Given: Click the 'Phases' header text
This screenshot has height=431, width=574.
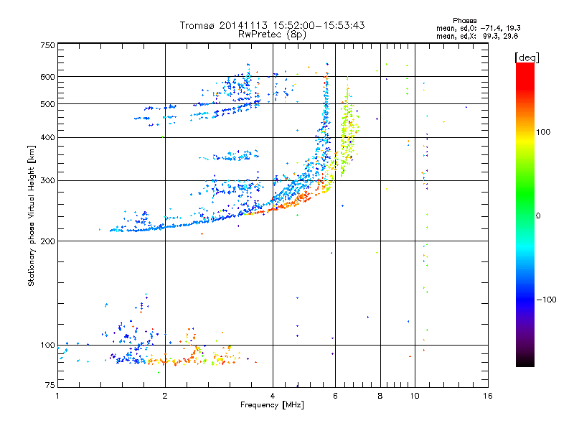Looking at the screenshot, I should (464, 21).
